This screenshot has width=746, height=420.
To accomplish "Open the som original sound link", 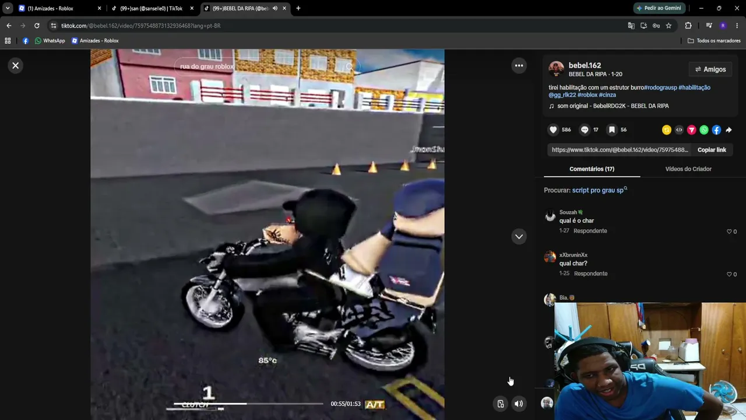I will [x=613, y=106].
